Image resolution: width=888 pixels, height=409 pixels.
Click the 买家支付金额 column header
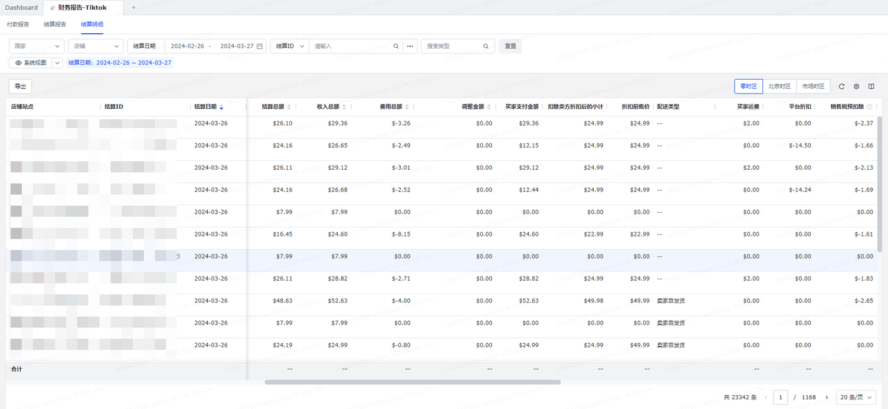click(522, 107)
